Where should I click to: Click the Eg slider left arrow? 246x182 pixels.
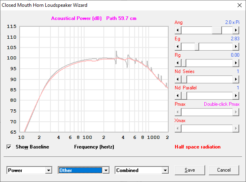(x=178, y=47)
